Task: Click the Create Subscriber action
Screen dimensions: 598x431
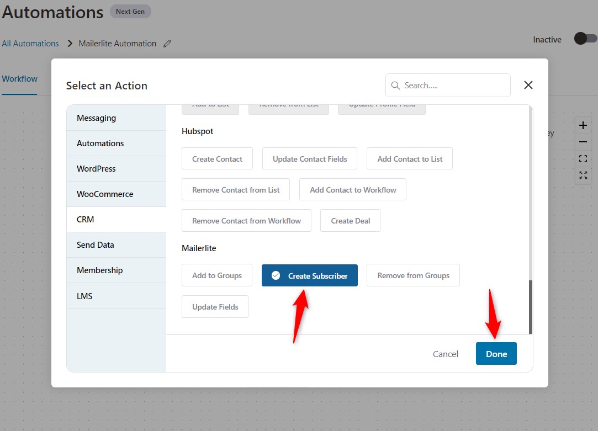Action: point(310,275)
